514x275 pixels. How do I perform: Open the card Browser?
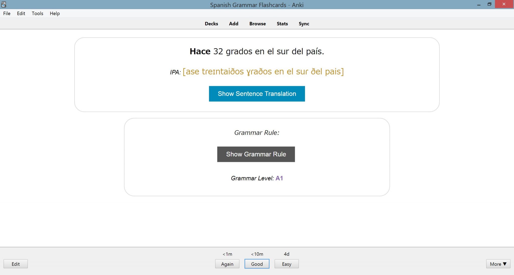pyautogui.click(x=257, y=23)
